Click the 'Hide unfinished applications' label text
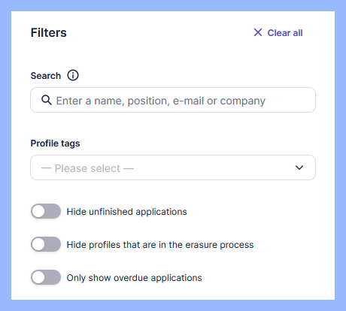 coord(126,212)
